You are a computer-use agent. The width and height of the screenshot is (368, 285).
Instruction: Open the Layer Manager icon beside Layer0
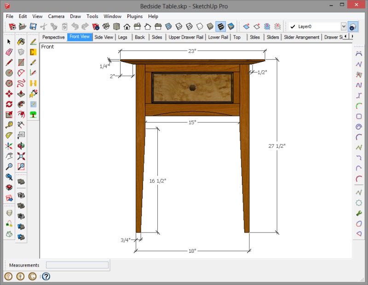click(x=353, y=27)
